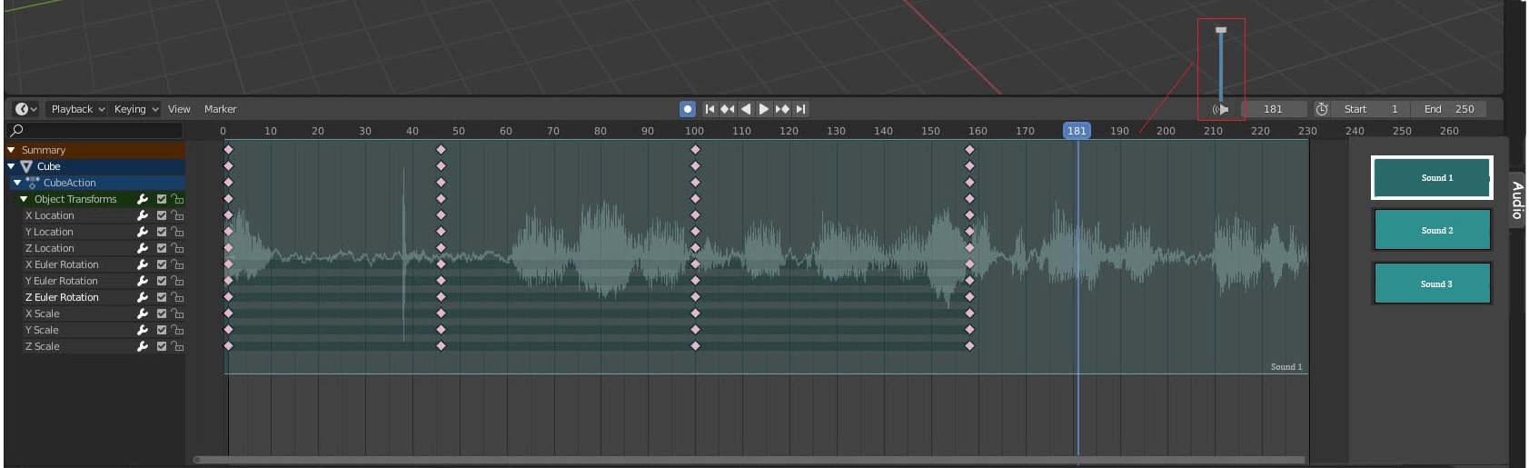Jump to the previous keyframe
The height and width of the screenshot is (468, 1529).
728,109
